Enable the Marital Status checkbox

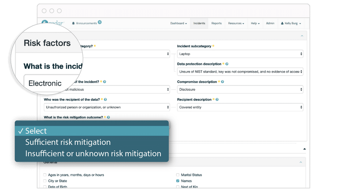178,175
